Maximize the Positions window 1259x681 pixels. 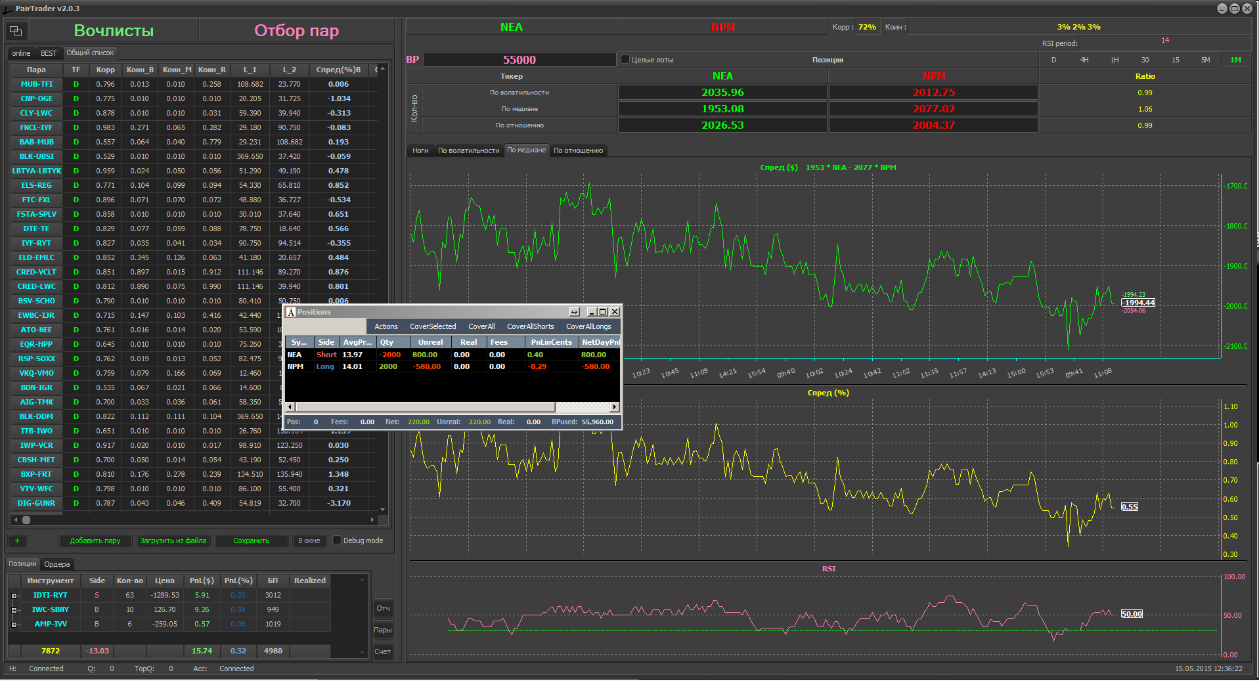point(603,312)
